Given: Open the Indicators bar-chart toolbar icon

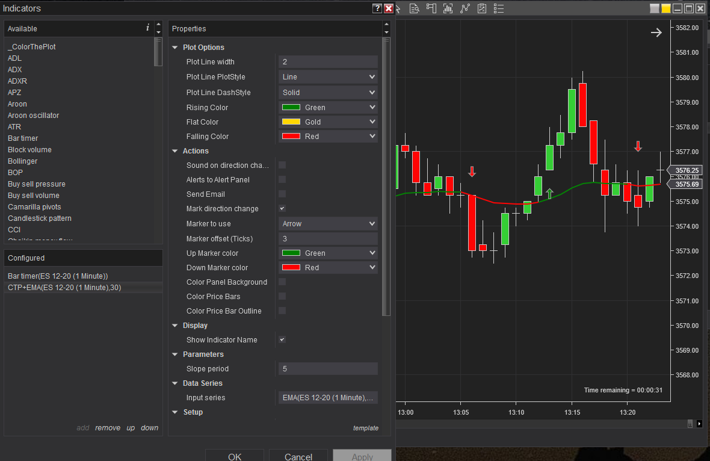Looking at the screenshot, I should 448,8.
